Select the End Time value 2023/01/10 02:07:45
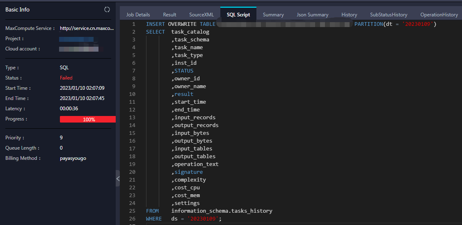The image size is (462, 225). [x=82, y=98]
